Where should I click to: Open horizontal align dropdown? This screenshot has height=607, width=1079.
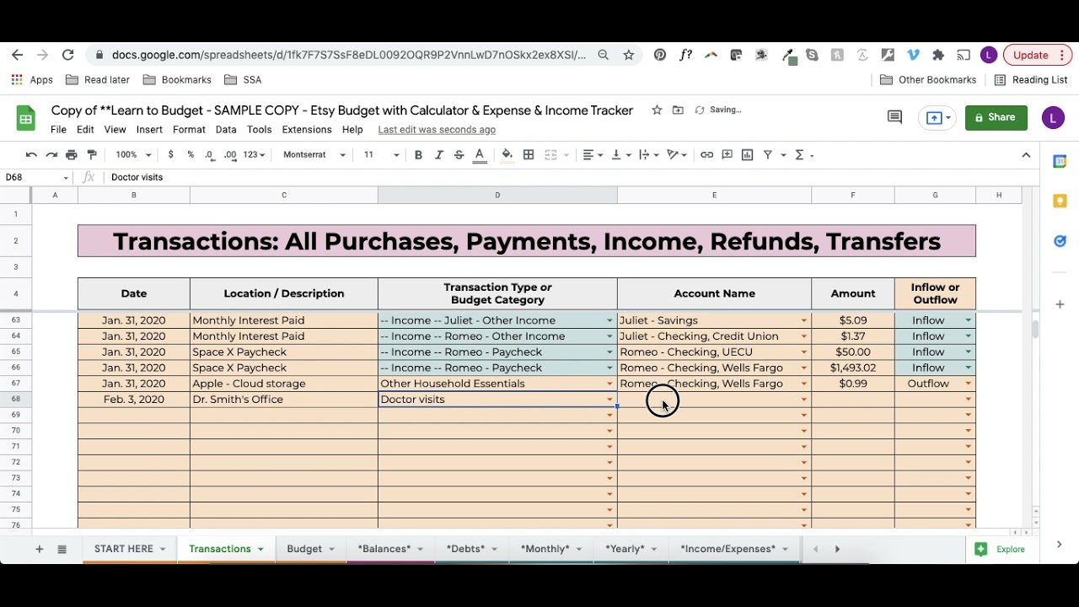(593, 155)
